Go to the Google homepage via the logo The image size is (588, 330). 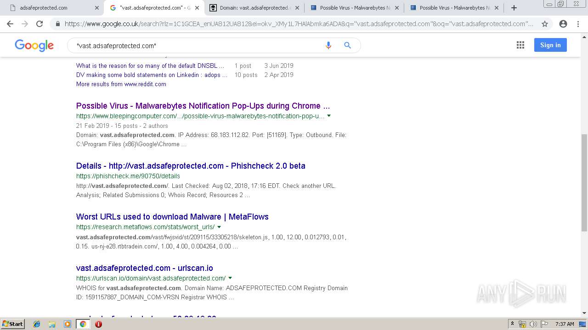click(x=34, y=45)
